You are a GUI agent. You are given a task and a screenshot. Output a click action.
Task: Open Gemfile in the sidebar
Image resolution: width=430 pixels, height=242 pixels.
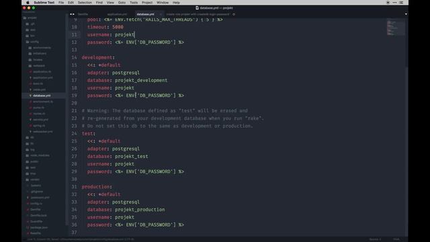point(34,209)
